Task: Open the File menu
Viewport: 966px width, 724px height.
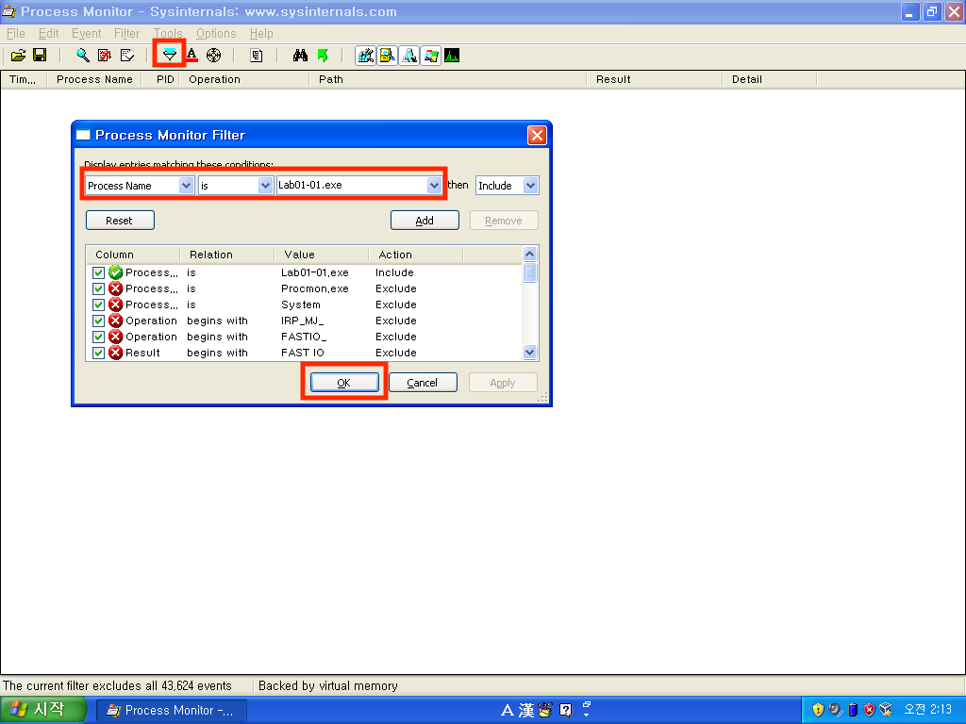Action: [16, 33]
